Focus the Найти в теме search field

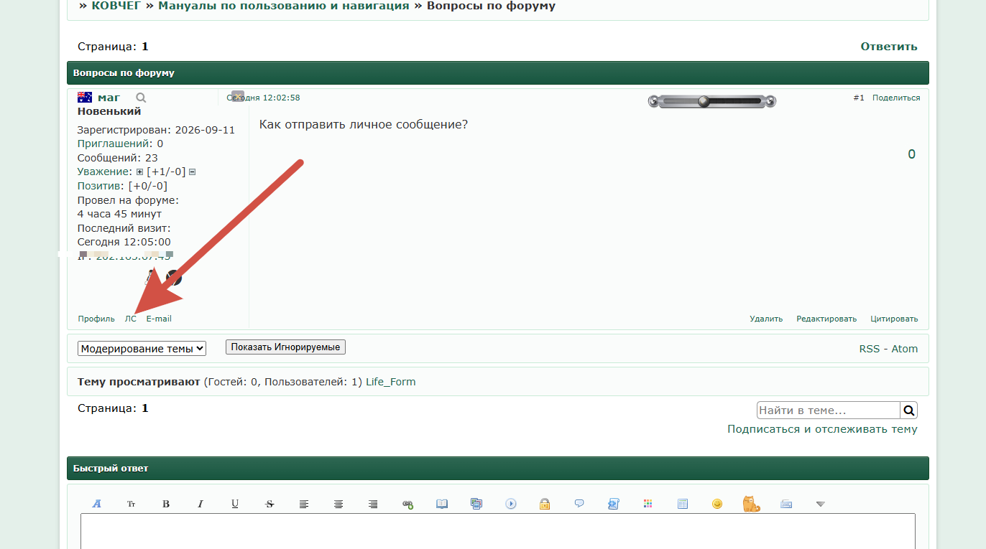(x=829, y=410)
